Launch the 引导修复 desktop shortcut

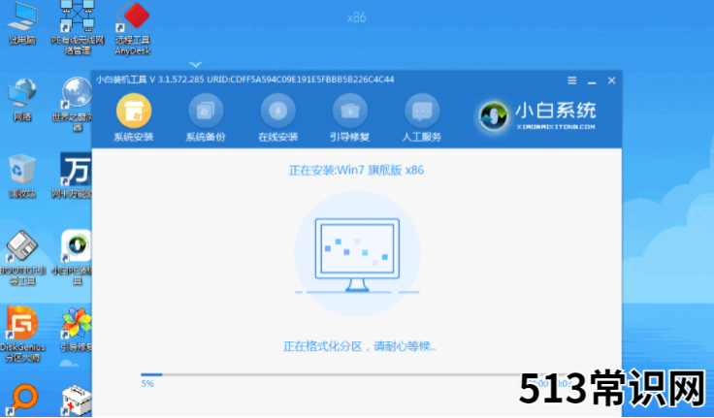pyautogui.click(x=76, y=330)
